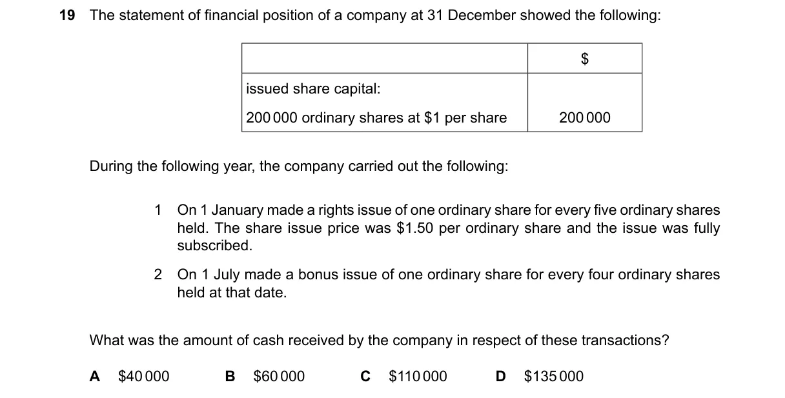
Task: Click the word 'subscribed.'
Action: (x=215, y=246)
